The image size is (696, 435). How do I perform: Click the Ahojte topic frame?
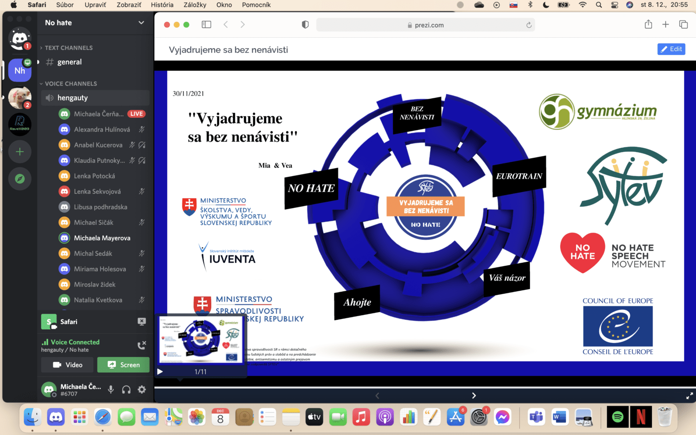click(357, 302)
